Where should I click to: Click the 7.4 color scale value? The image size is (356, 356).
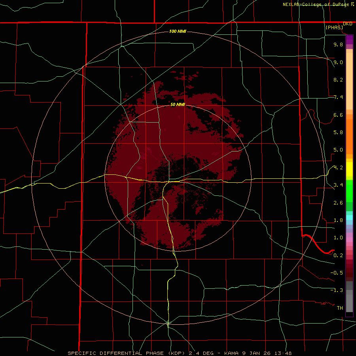pyautogui.click(x=338, y=97)
